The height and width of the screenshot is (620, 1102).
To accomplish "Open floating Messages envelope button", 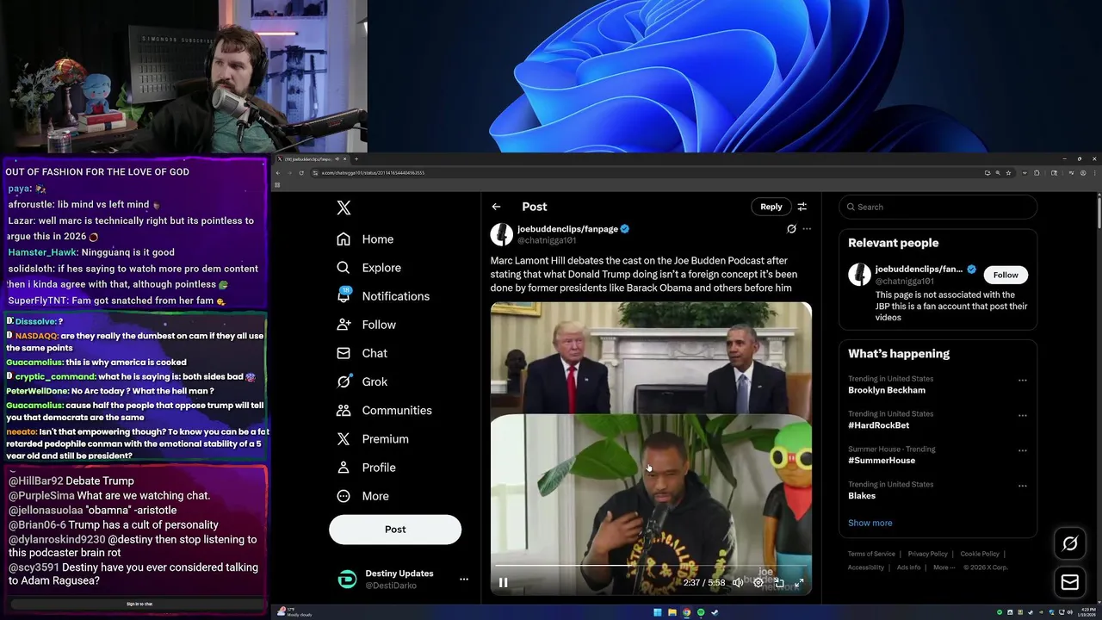I will point(1070,583).
